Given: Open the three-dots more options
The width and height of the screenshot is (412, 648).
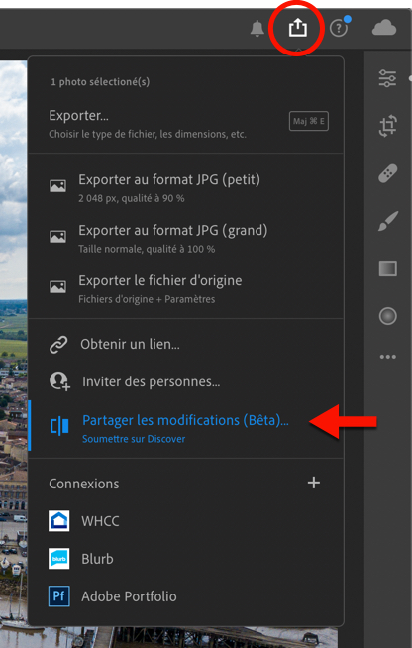Looking at the screenshot, I should click(387, 357).
